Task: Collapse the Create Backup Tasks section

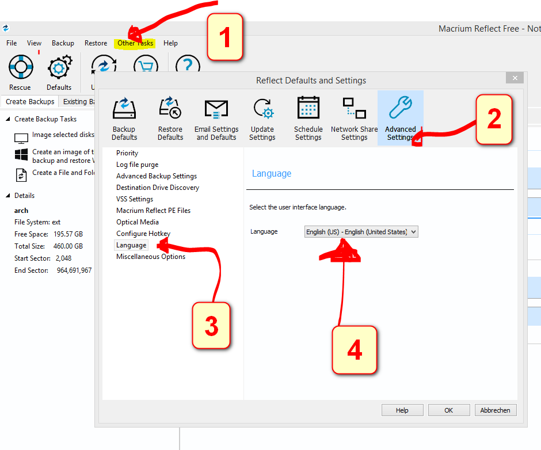Action: 7,119
